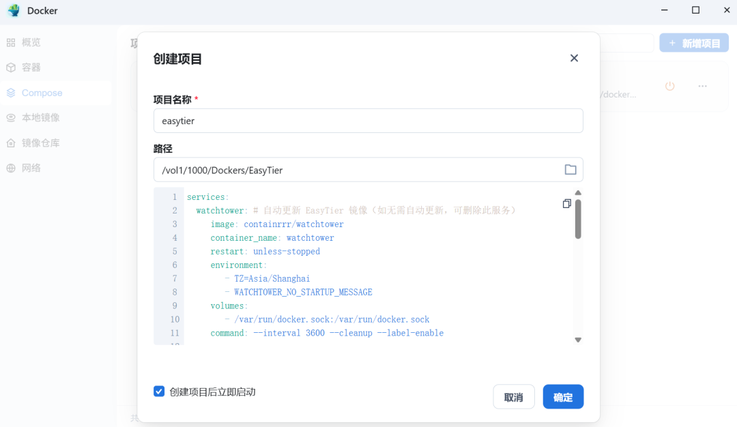Click the power icon on the project row
This screenshot has height=427, width=737.
(x=670, y=86)
